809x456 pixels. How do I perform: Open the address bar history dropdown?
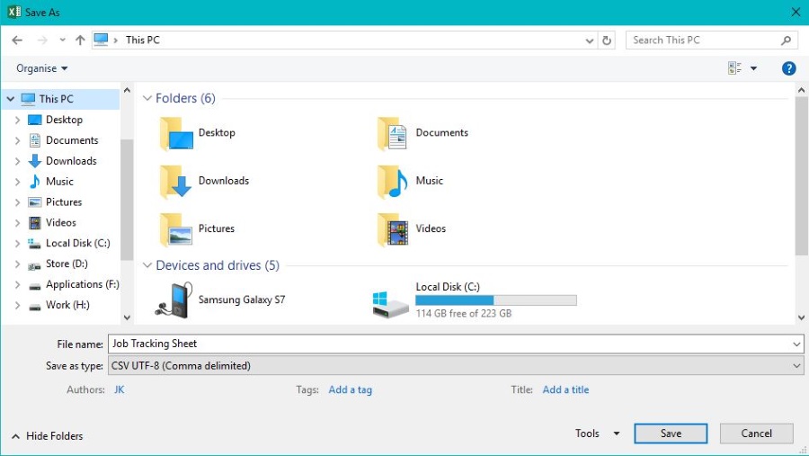click(589, 40)
